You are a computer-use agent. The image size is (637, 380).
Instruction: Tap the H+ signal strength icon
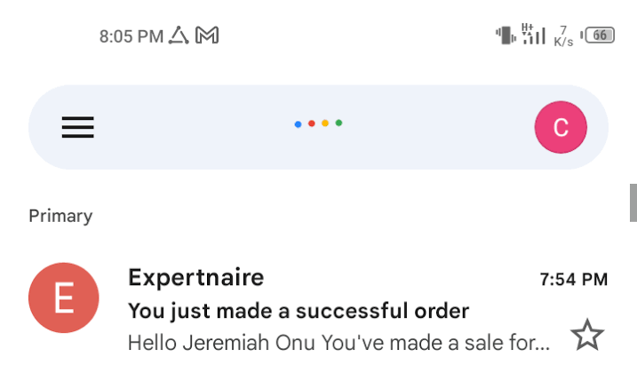pos(533,34)
